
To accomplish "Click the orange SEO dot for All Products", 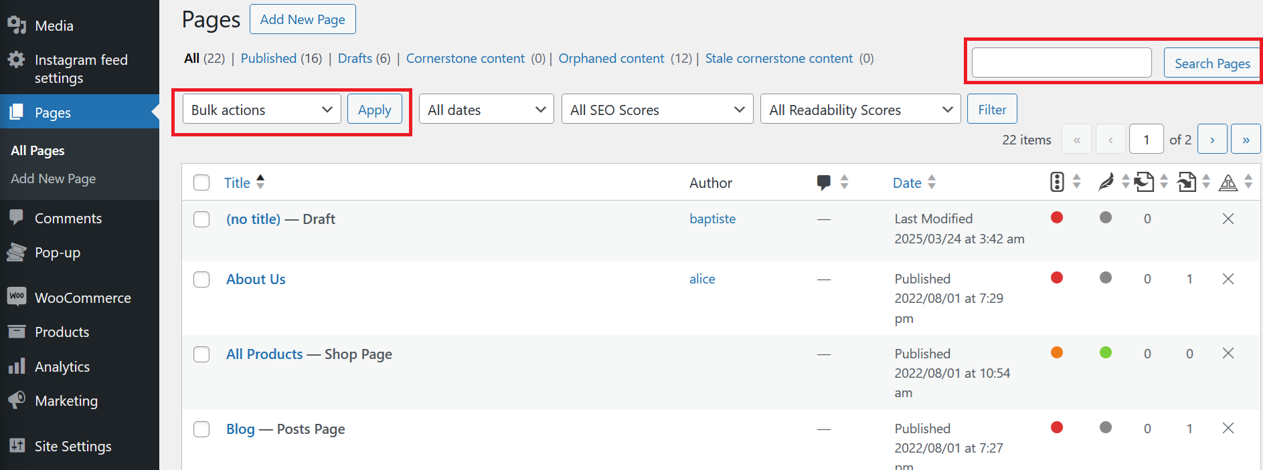I will 1057,352.
